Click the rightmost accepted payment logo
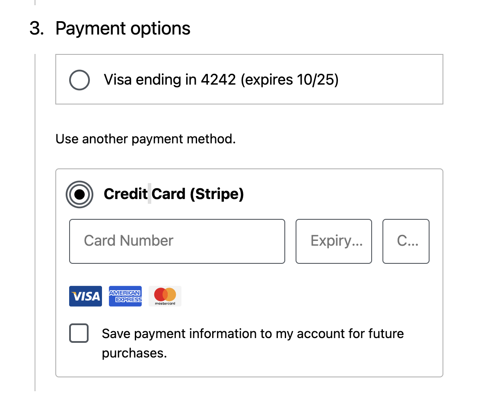The width and height of the screenshot is (484, 405). pos(165,296)
